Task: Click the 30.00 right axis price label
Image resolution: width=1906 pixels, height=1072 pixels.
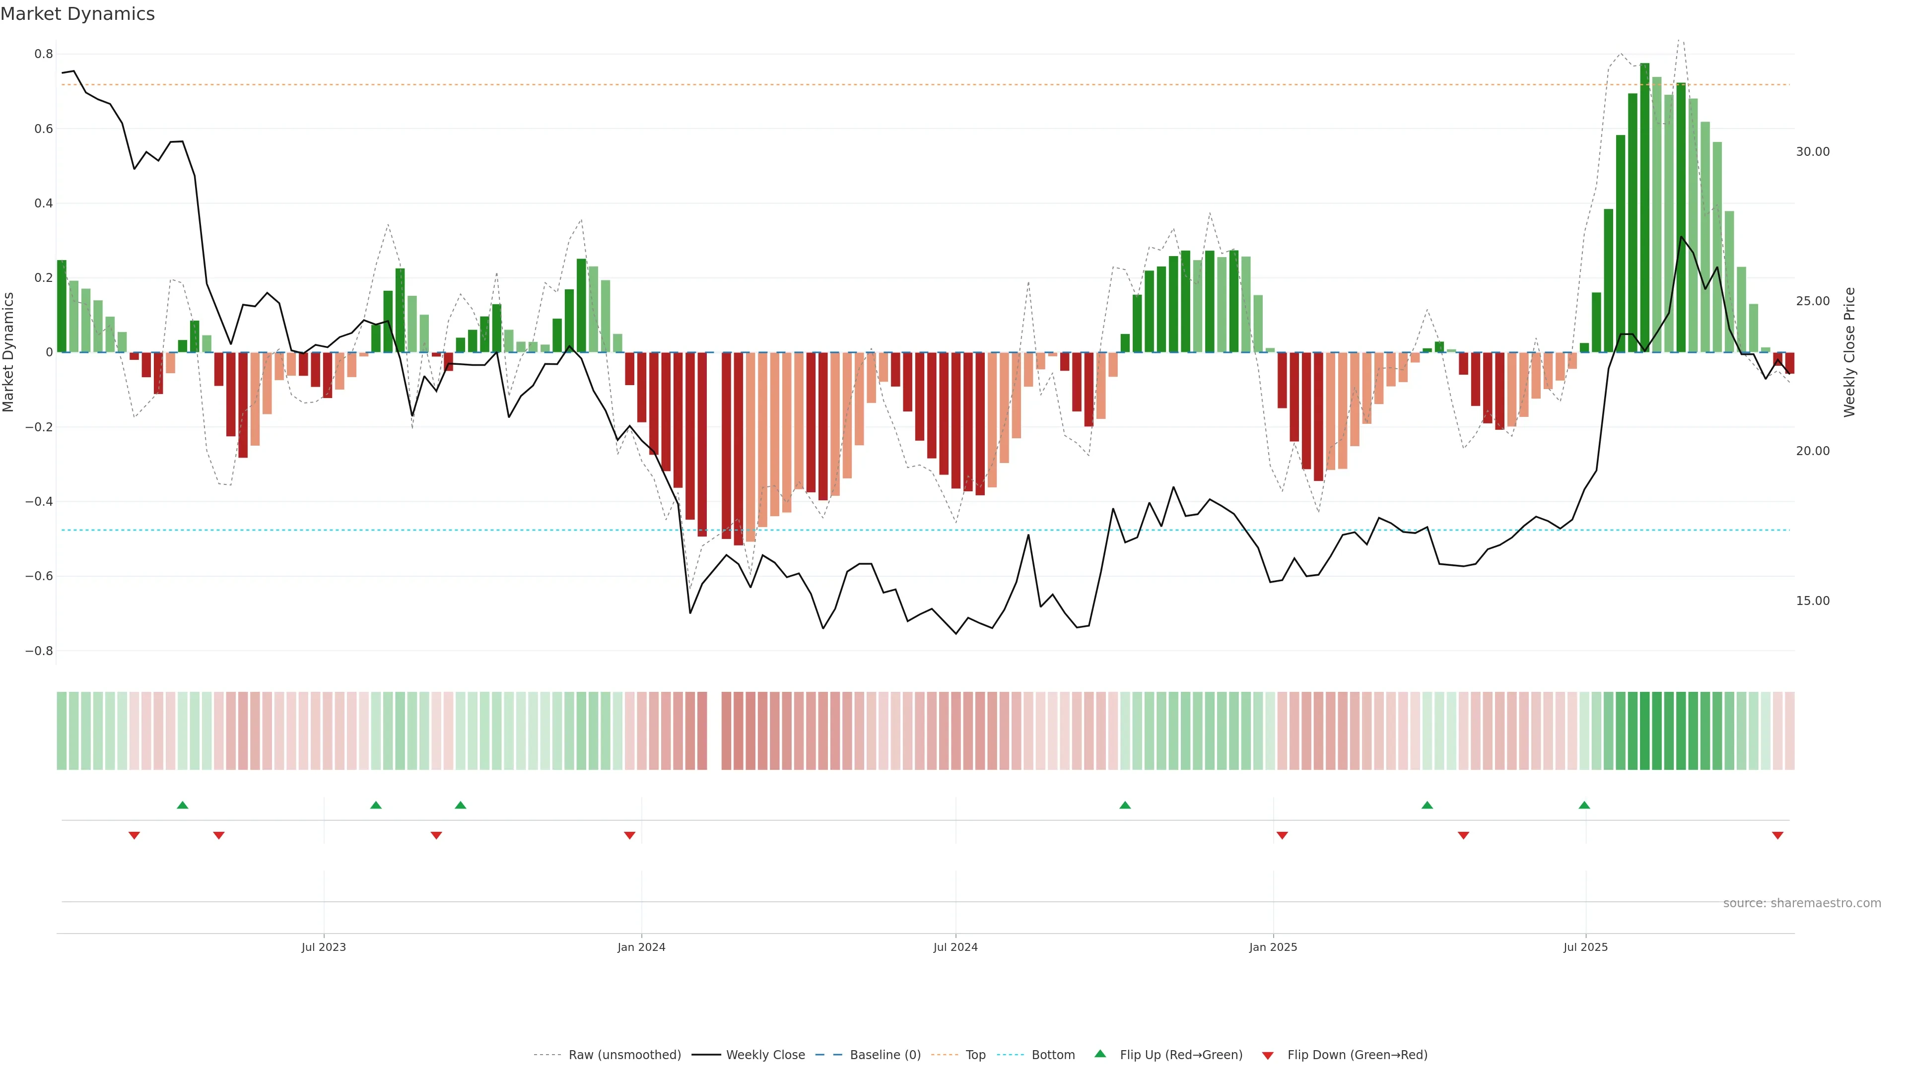Action: click(x=1812, y=152)
